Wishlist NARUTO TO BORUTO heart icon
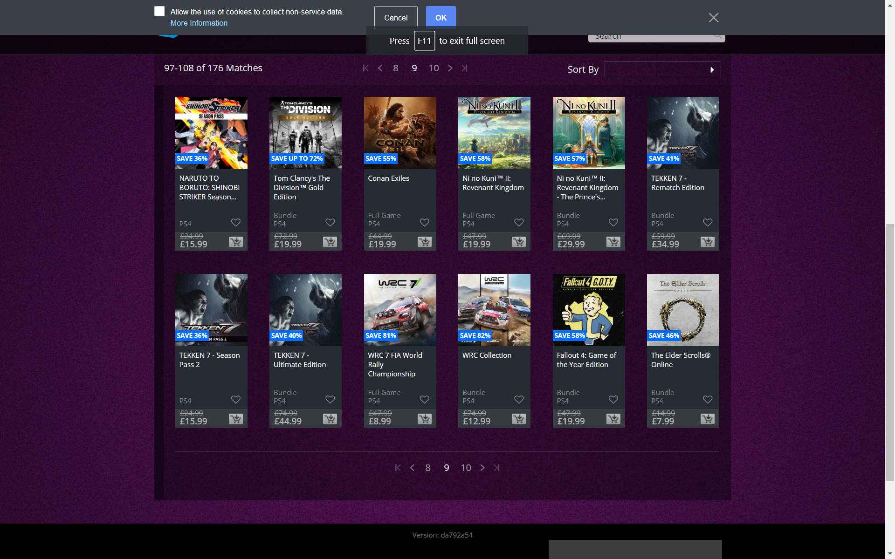Viewport: 895px width, 559px height. 236,223
